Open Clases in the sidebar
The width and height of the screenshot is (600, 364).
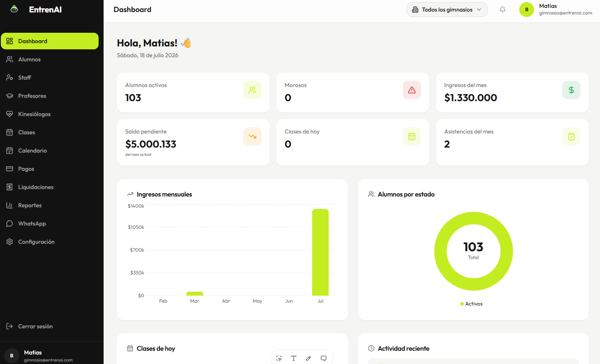50,132
